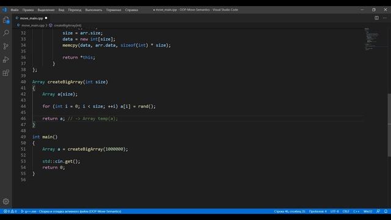Select language mode C++ in status bar

pyautogui.click(x=356, y=211)
